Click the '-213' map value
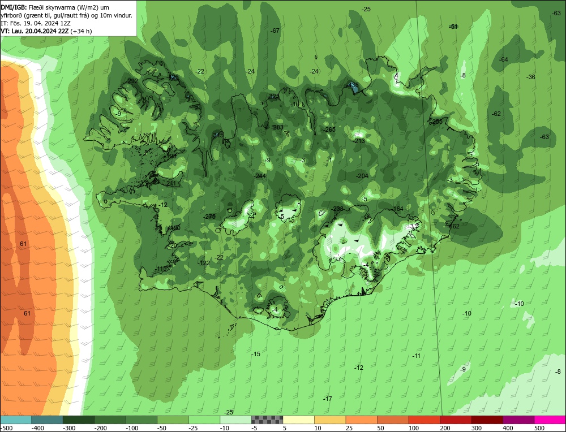This screenshot has width=566, height=432. (359, 141)
